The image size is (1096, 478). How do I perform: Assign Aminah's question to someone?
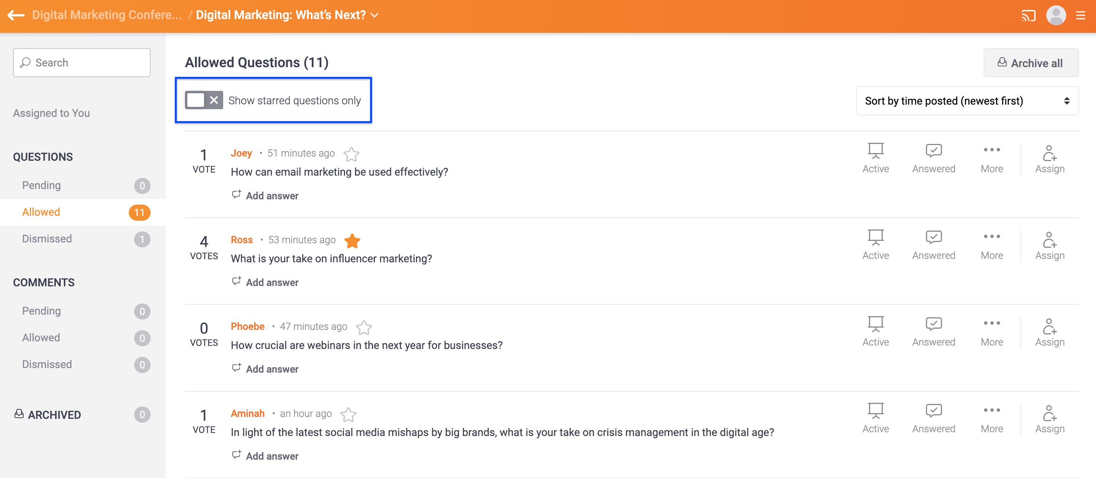[x=1049, y=418]
